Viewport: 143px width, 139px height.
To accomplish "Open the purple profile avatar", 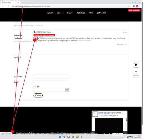I will click(137, 6).
